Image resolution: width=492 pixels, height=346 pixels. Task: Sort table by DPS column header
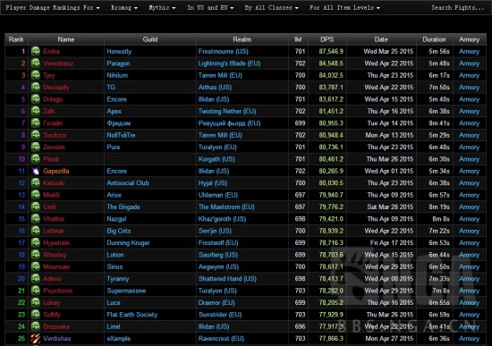[x=327, y=39]
